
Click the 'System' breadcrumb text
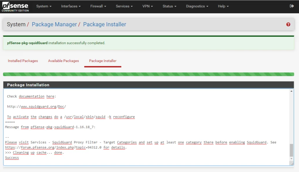point(16,25)
